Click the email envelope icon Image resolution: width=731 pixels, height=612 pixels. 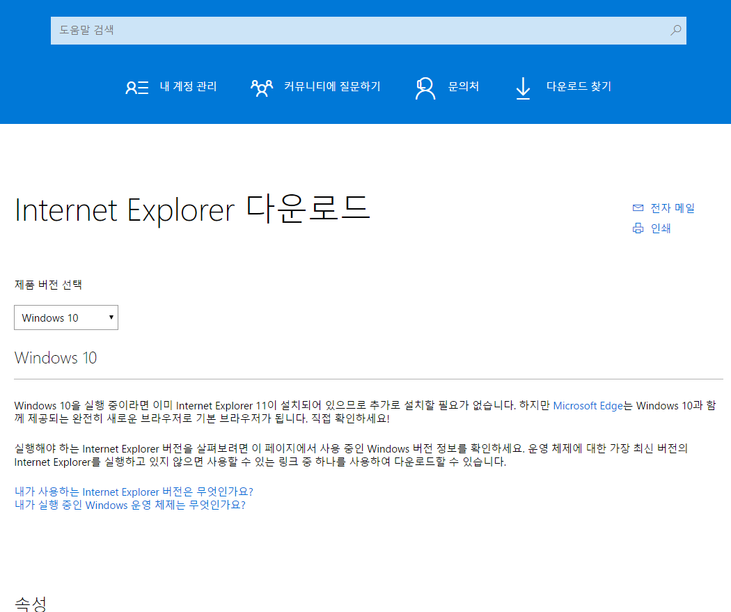(x=638, y=208)
